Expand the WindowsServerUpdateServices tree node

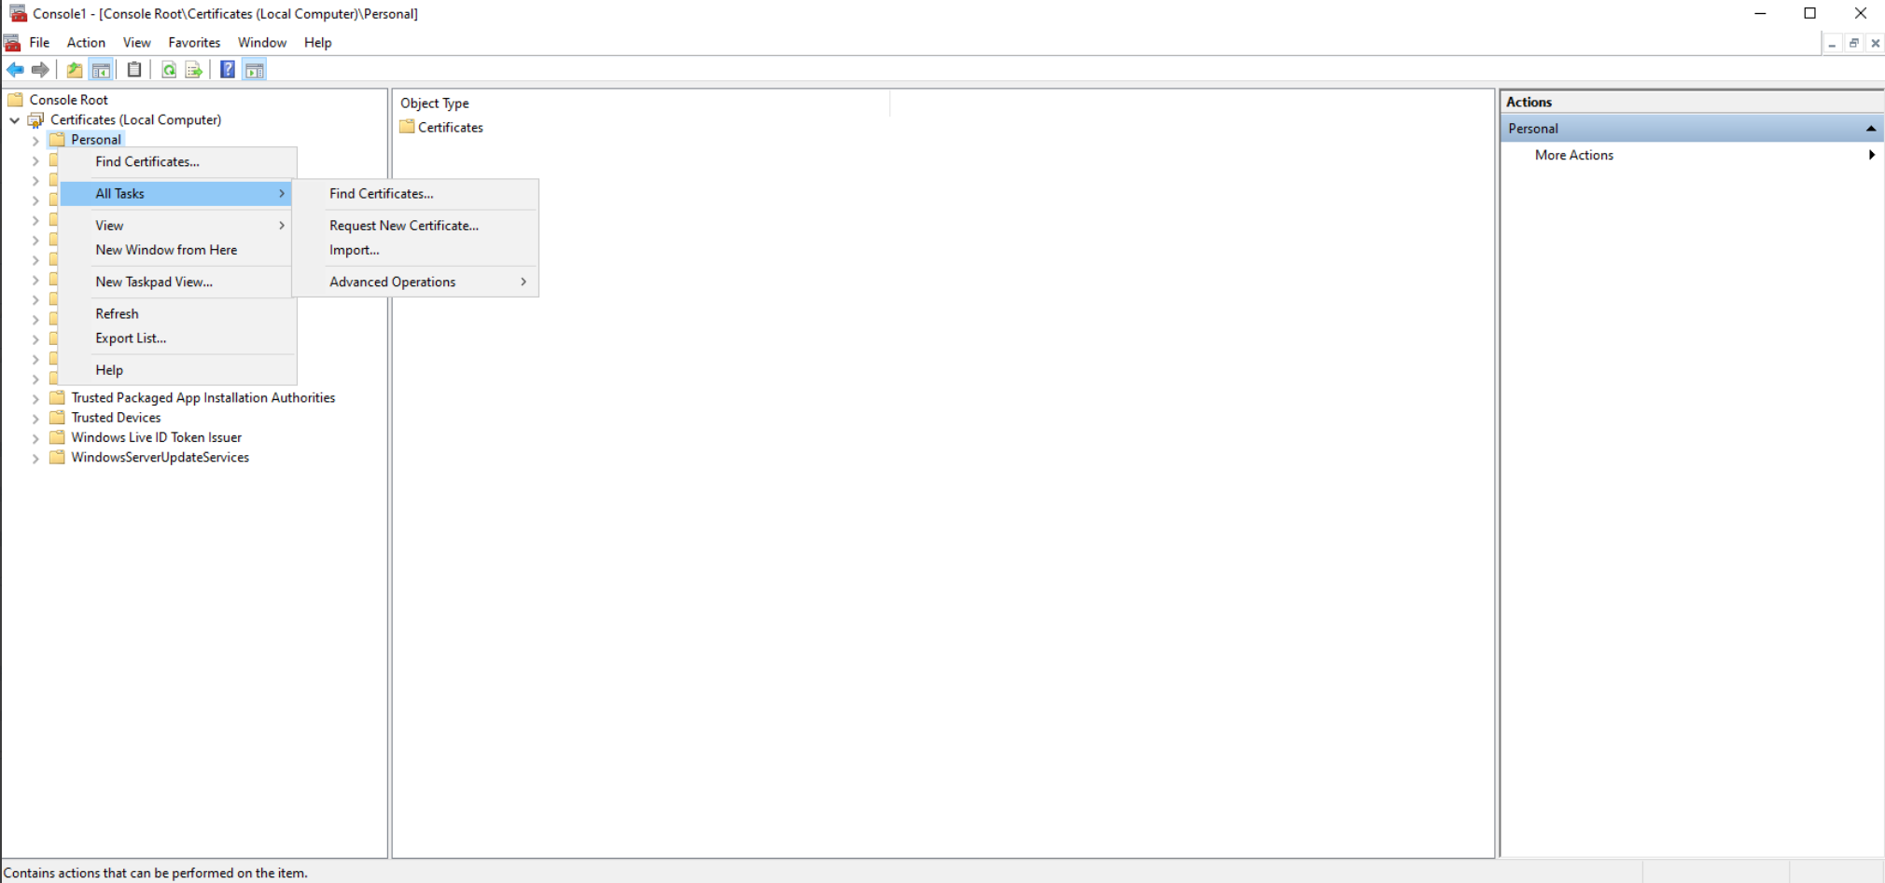coord(35,458)
